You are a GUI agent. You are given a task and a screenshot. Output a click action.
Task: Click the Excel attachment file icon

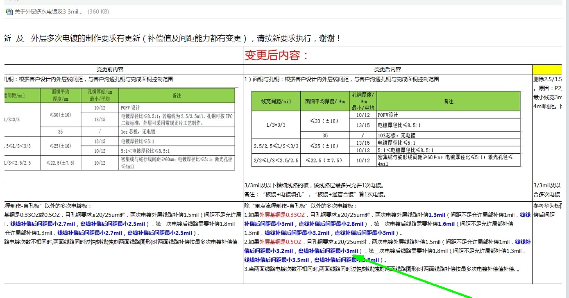(9, 12)
